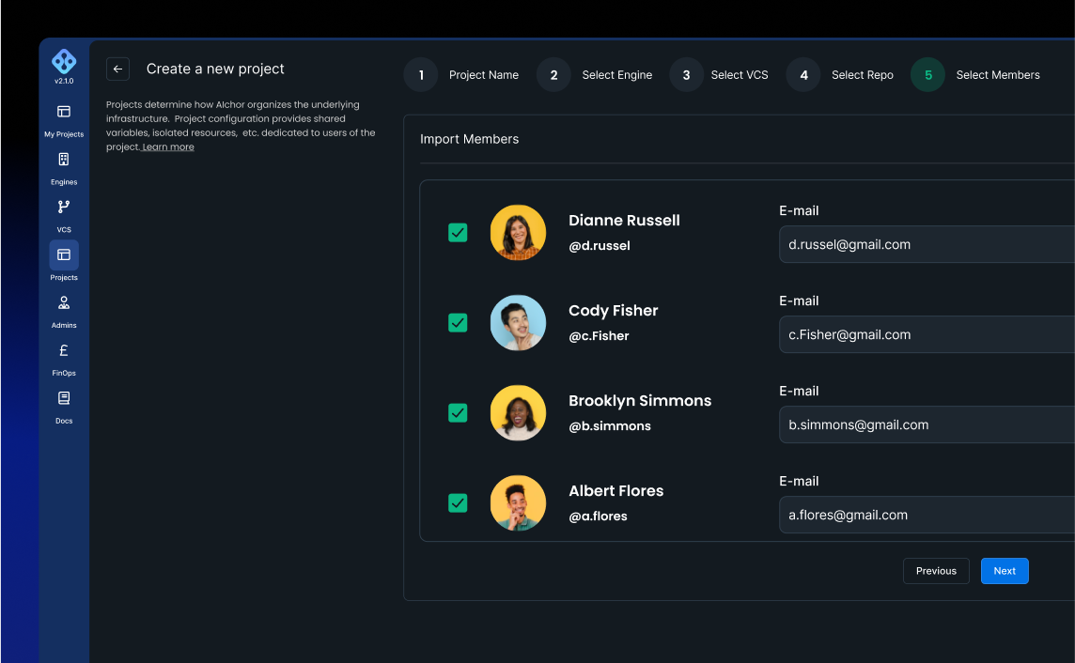Open the Docs sidebar icon
Viewport: 1075px width, 663px height.
(x=64, y=398)
